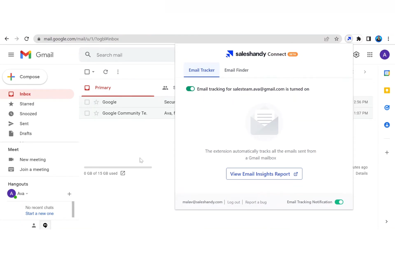
Task: Open Gmail settings gear
Action: tap(356, 54)
